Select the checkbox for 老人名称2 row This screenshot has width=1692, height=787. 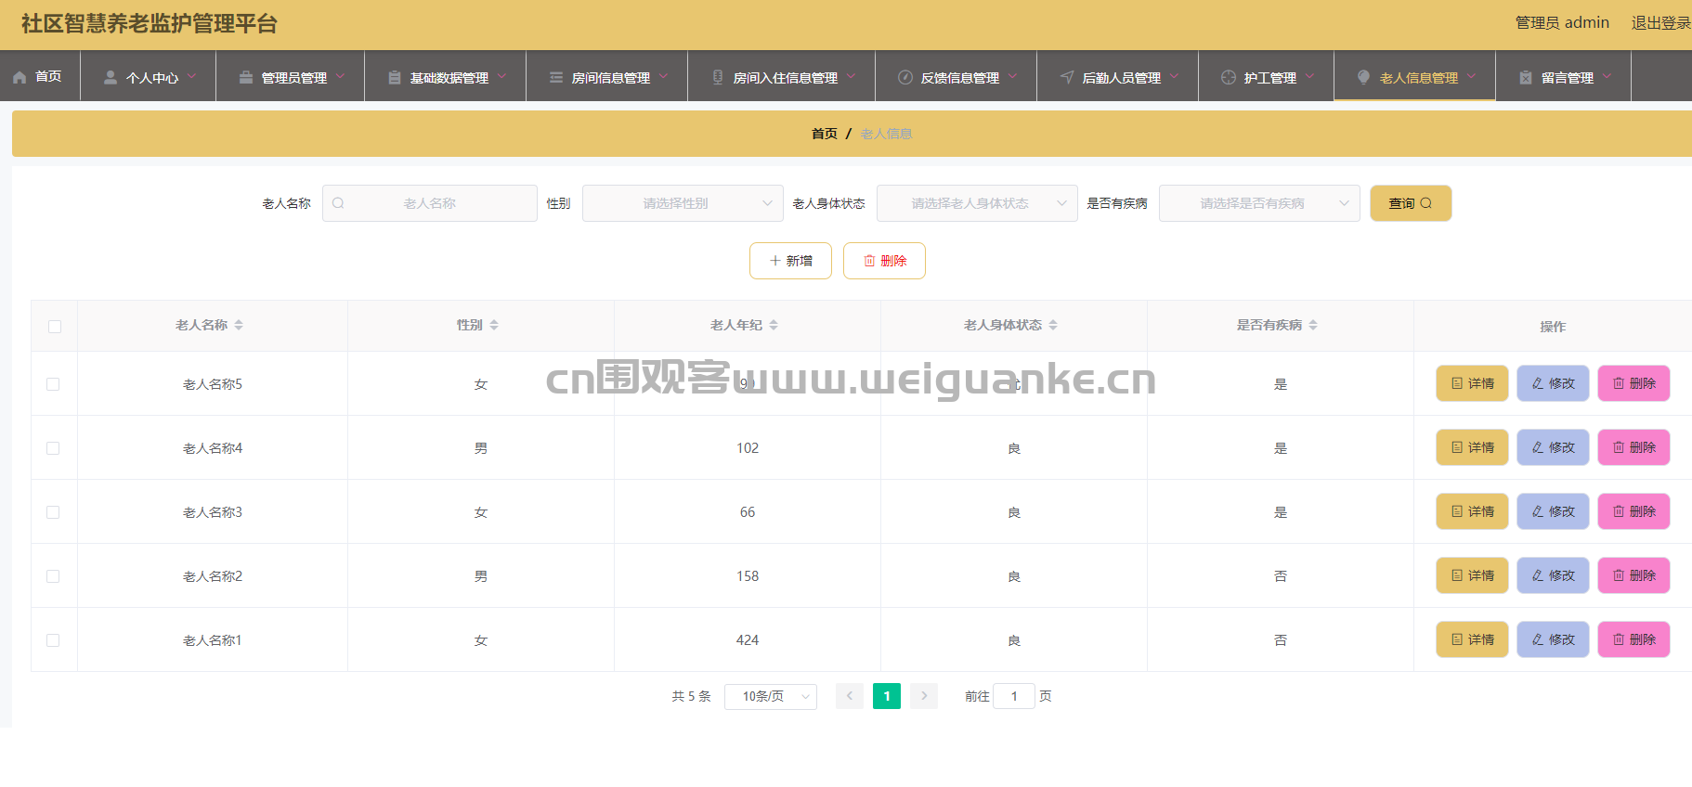click(x=53, y=576)
